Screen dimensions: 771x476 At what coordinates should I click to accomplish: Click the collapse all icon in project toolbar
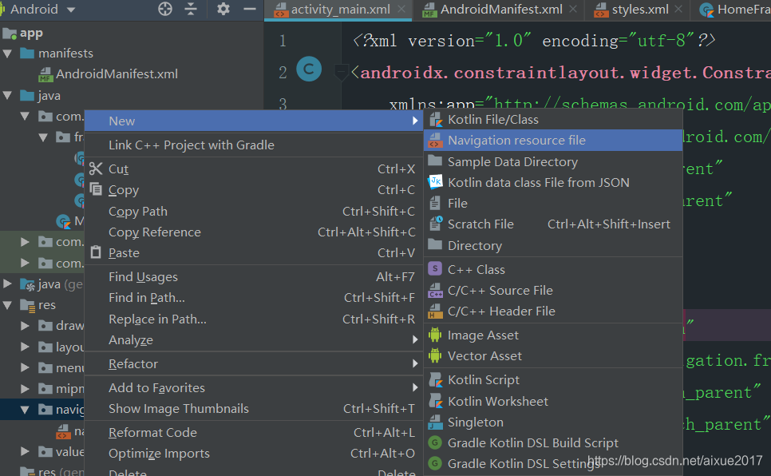191,9
